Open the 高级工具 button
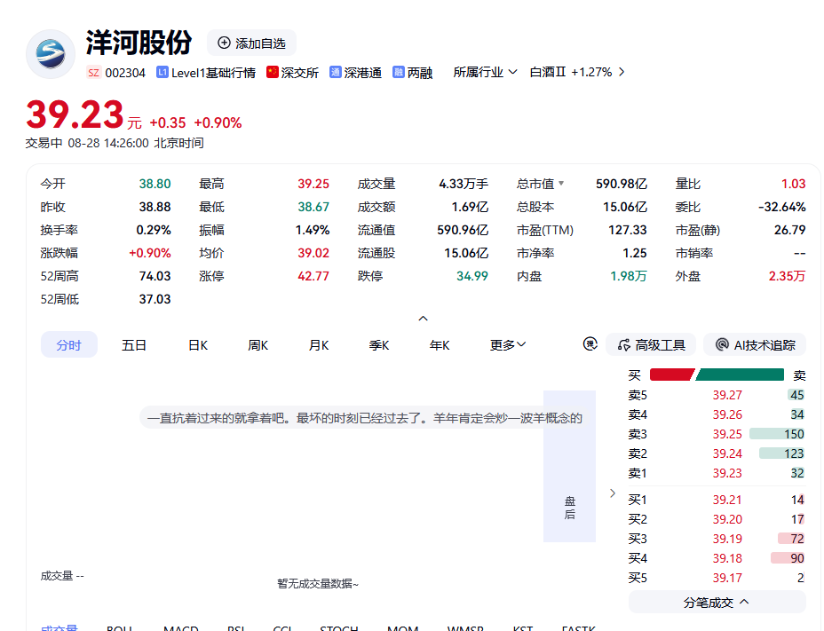 click(651, 344)
